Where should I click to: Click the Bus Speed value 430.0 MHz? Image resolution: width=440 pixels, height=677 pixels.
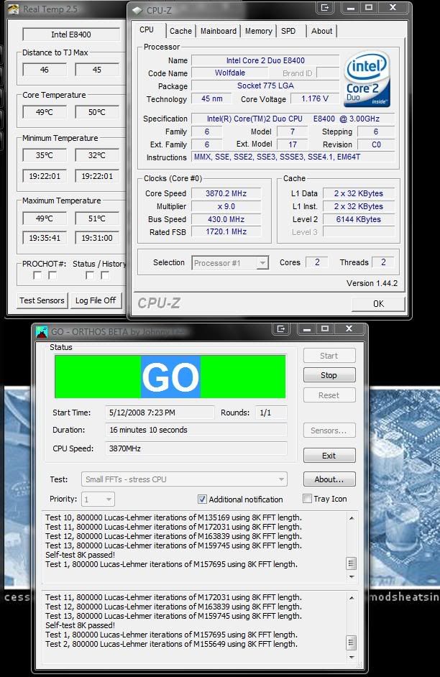pos(226,219)
